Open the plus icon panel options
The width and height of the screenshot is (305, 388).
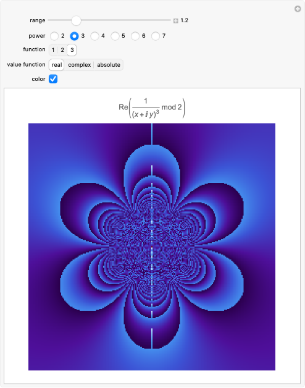298,9
